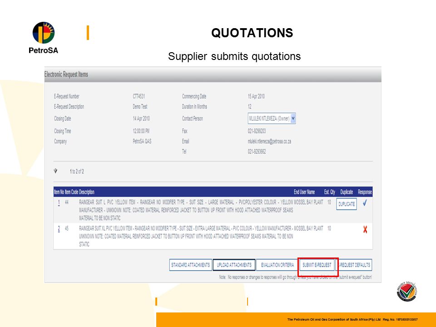Click the 'Supplier submits quotations' subtitle
Viewport: 436px width, 327px height.
click(234, 56)
